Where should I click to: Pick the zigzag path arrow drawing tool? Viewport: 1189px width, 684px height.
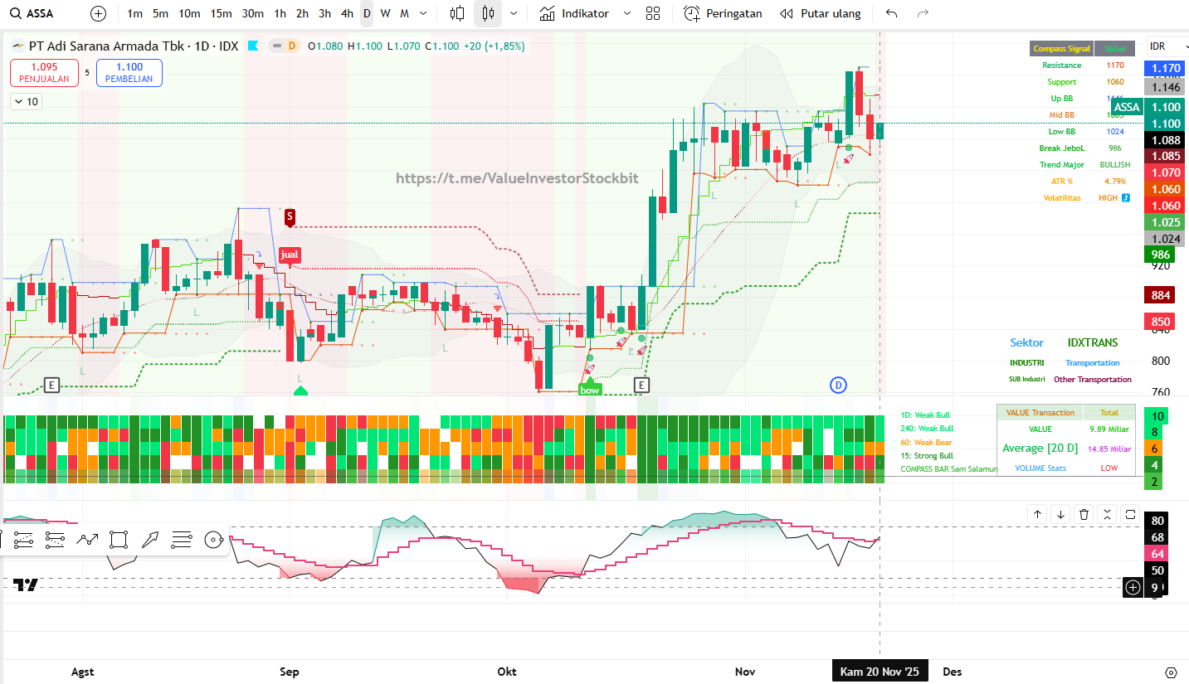(x=87, y=541)
